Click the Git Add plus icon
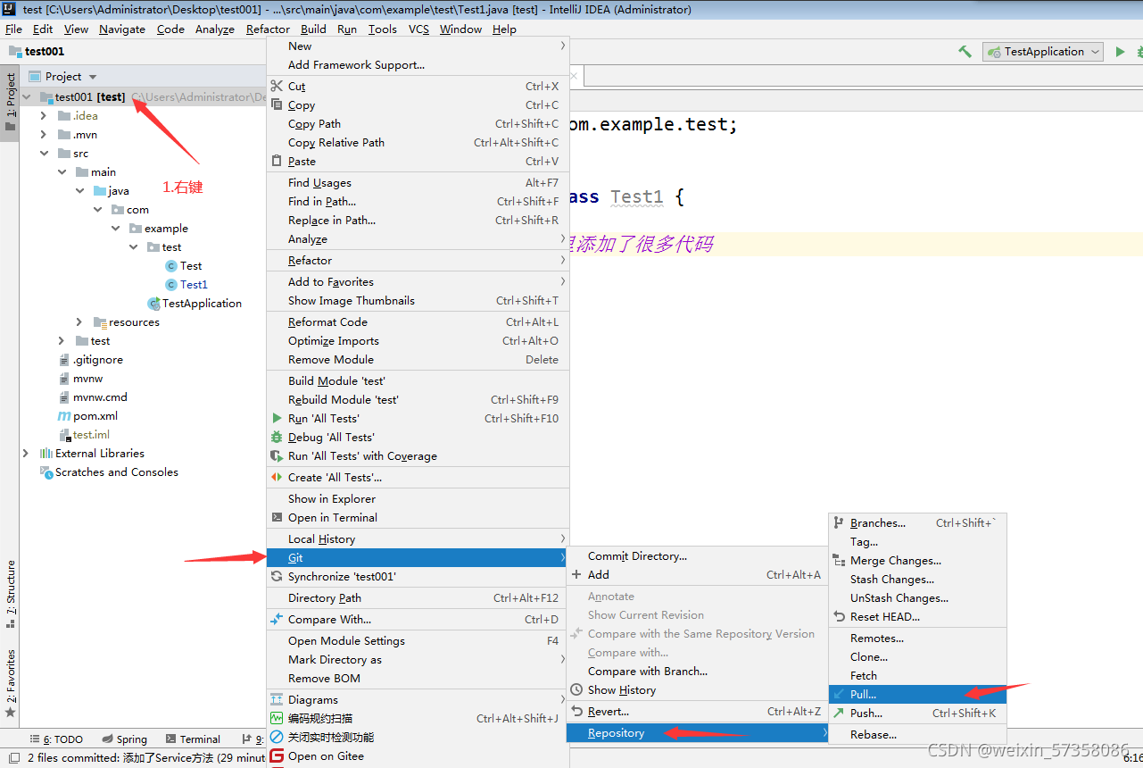 [576, 574]
